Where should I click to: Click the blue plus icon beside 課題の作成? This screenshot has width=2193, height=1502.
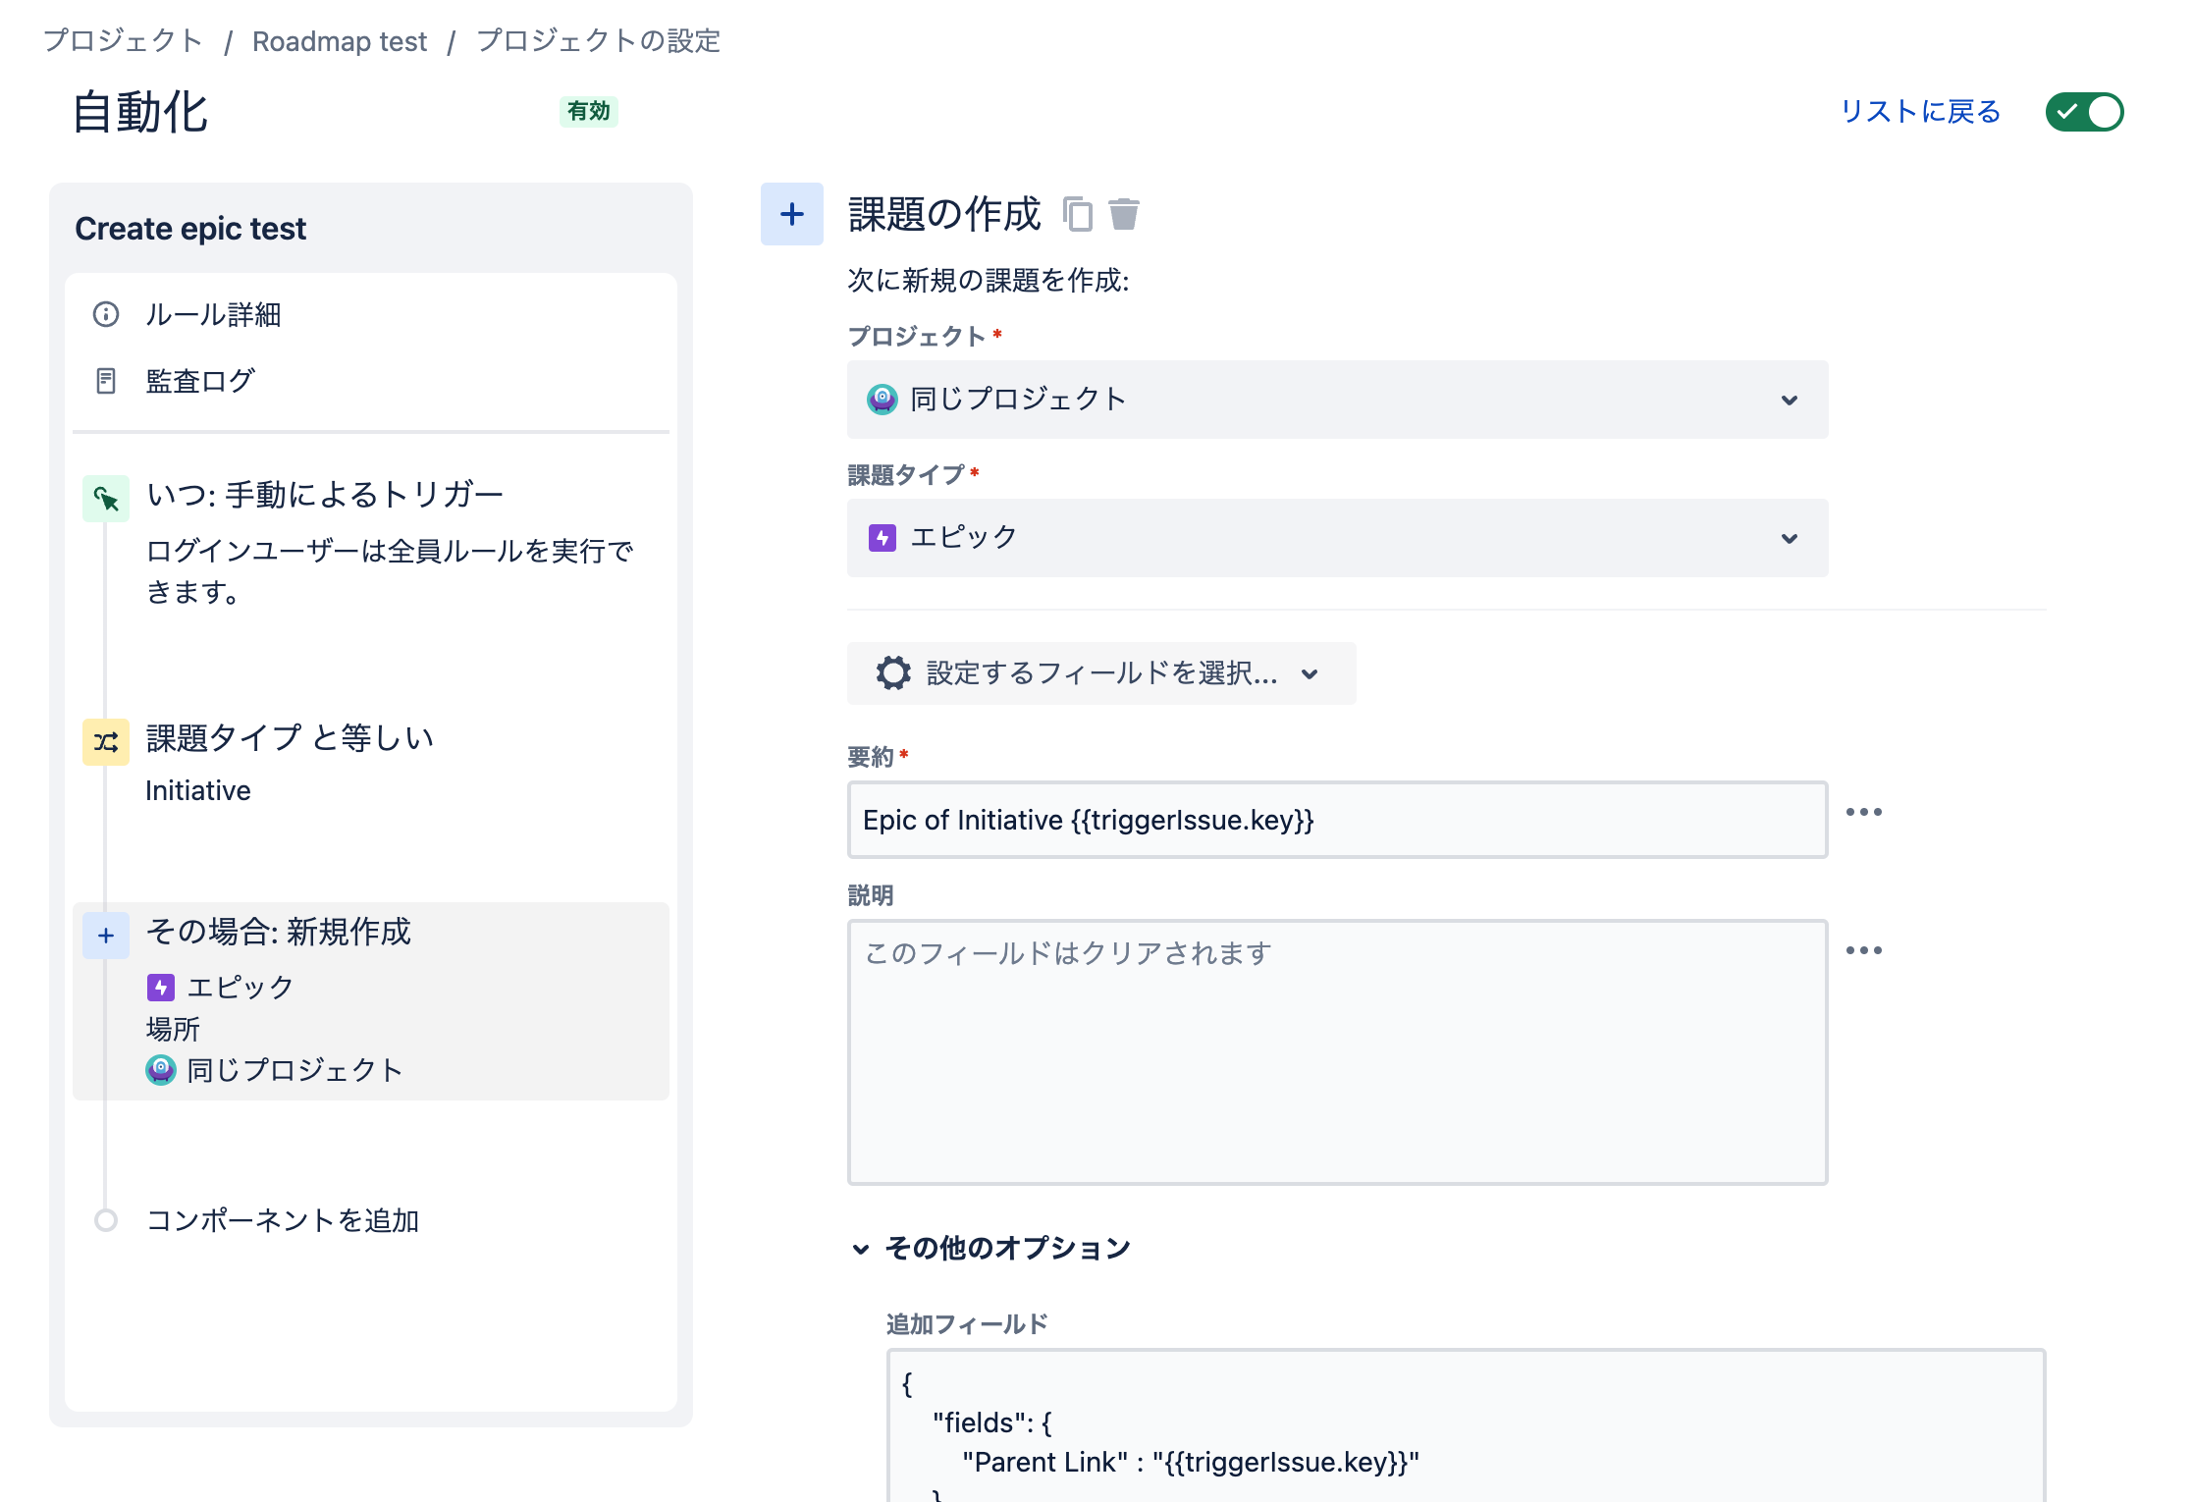792,214
